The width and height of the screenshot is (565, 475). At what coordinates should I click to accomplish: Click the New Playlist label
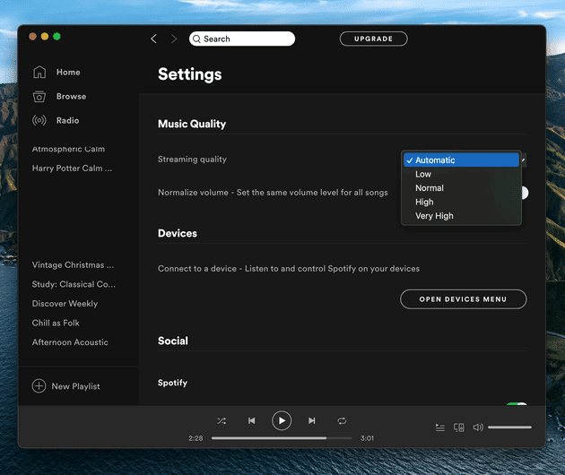75,386
